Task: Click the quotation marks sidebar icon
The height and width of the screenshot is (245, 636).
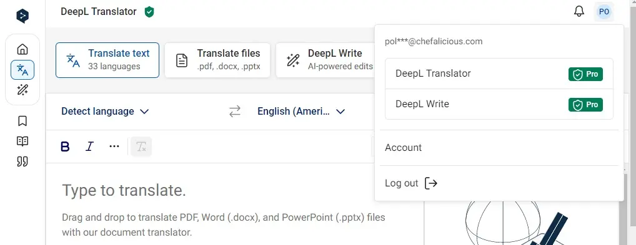Action: (22, 162)
